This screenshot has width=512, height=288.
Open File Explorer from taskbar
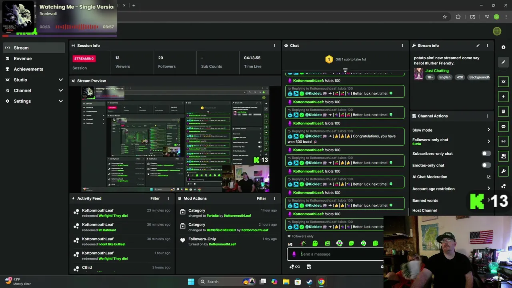pos(286,282)
